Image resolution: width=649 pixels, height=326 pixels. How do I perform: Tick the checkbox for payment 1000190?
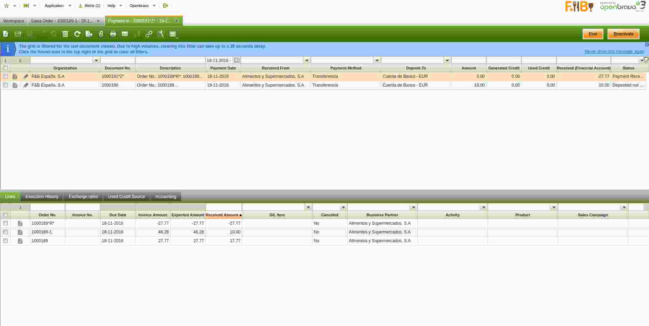[x=5, y=85]
